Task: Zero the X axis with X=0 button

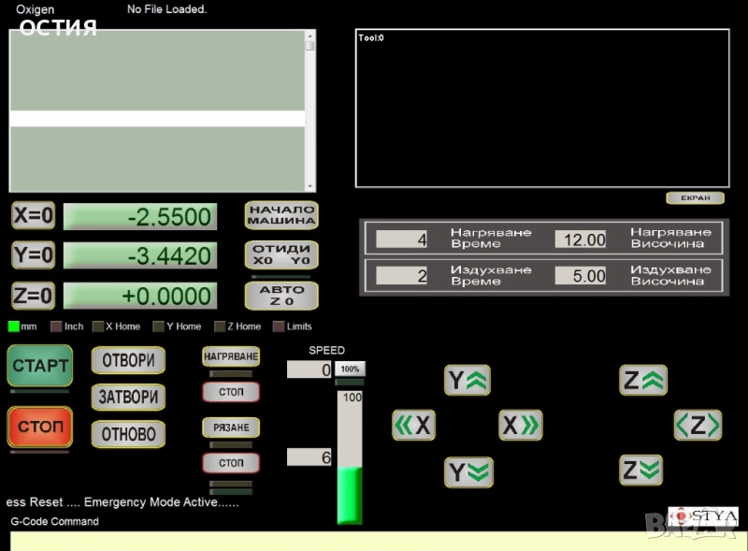Action: coord(34,216)
